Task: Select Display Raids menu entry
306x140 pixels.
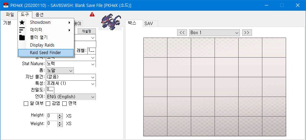Action: click(46, 45)
